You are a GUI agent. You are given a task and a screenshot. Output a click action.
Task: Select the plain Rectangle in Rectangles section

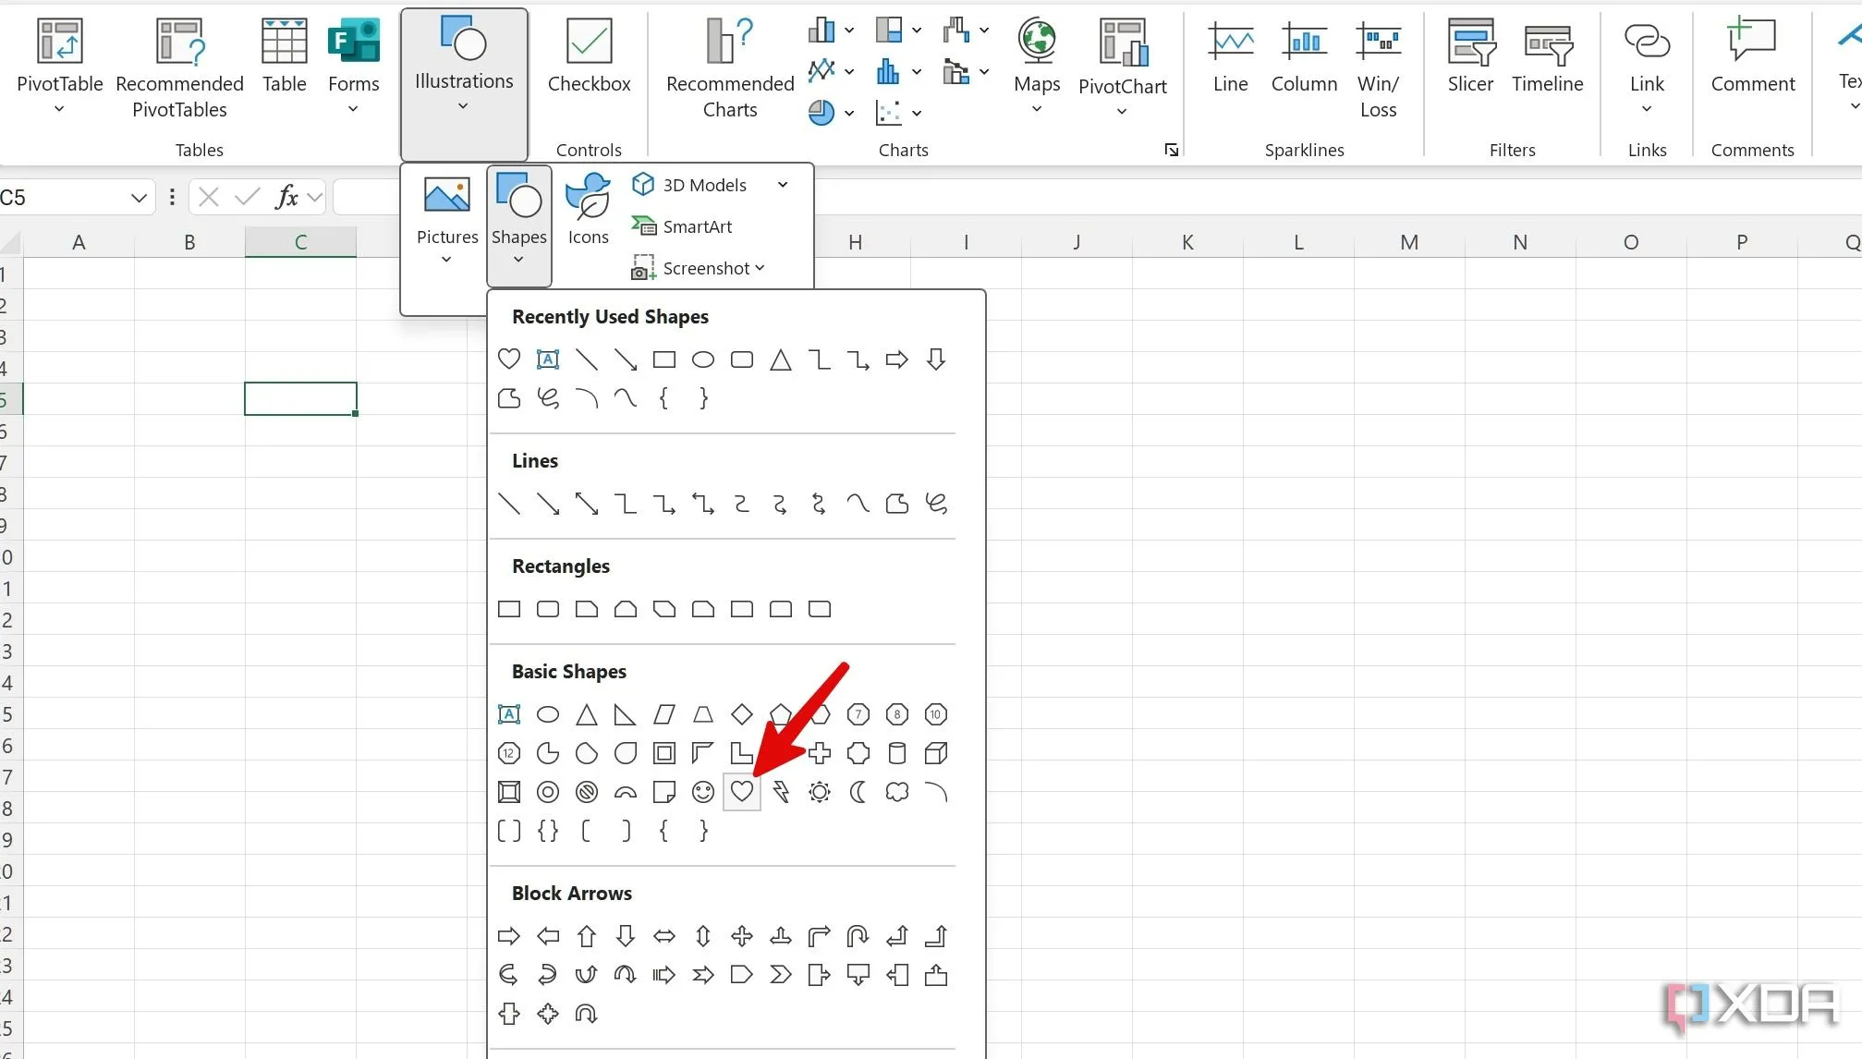(x=509, y=609)
